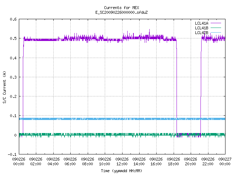
Task: Click the '090226 22:00' x-axis tick label
Action: (x=208, y=162)
